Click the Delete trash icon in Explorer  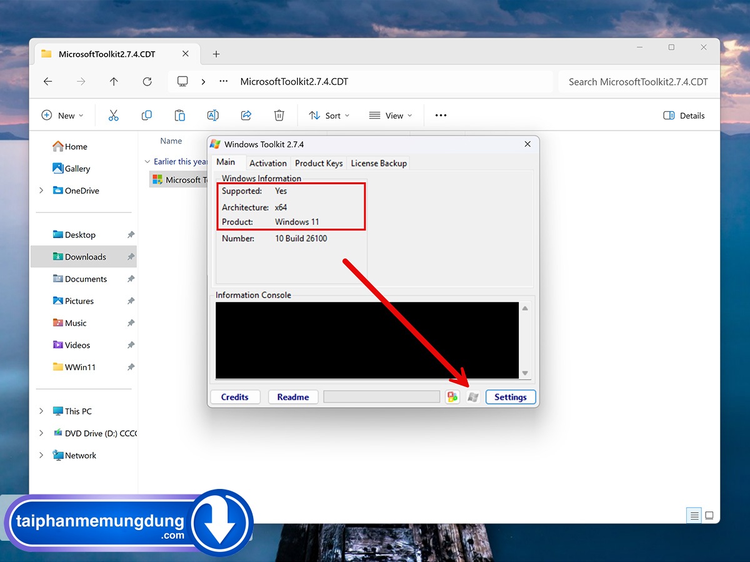click(x=279, y=116)
